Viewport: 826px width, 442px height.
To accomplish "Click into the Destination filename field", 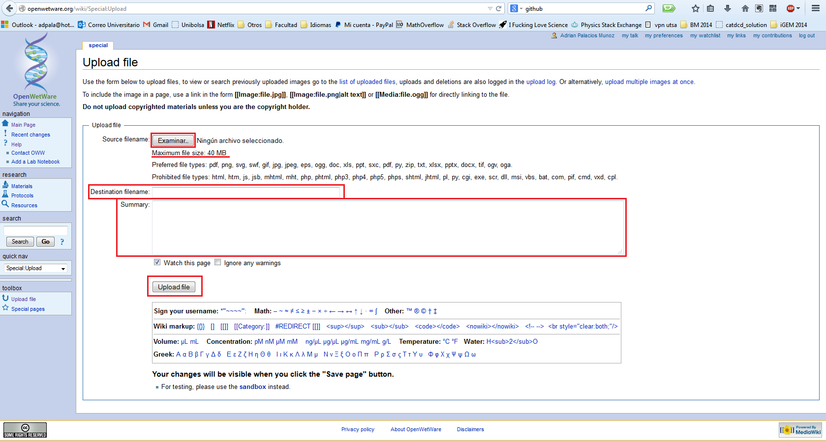I will tap(245, 192).
